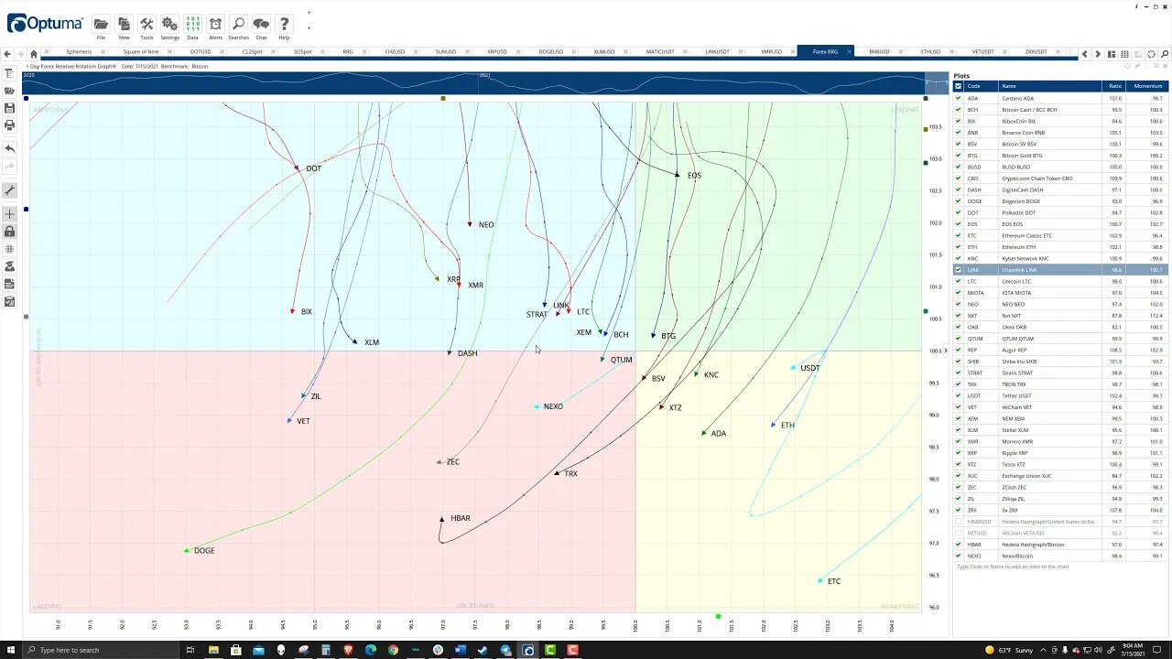Uncheck the ETH Ethereum checkbox
The image size is (1172, 659).
click(959, 246)
